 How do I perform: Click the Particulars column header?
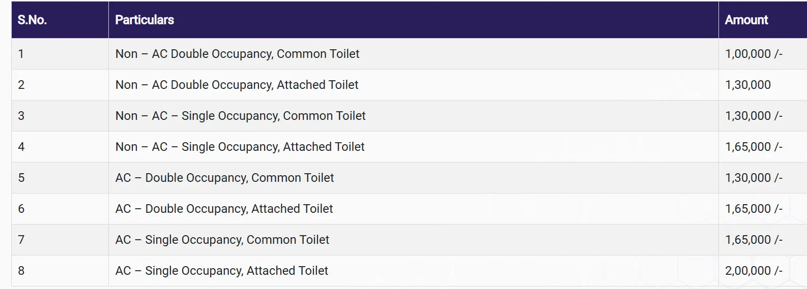tap(145, 20)
